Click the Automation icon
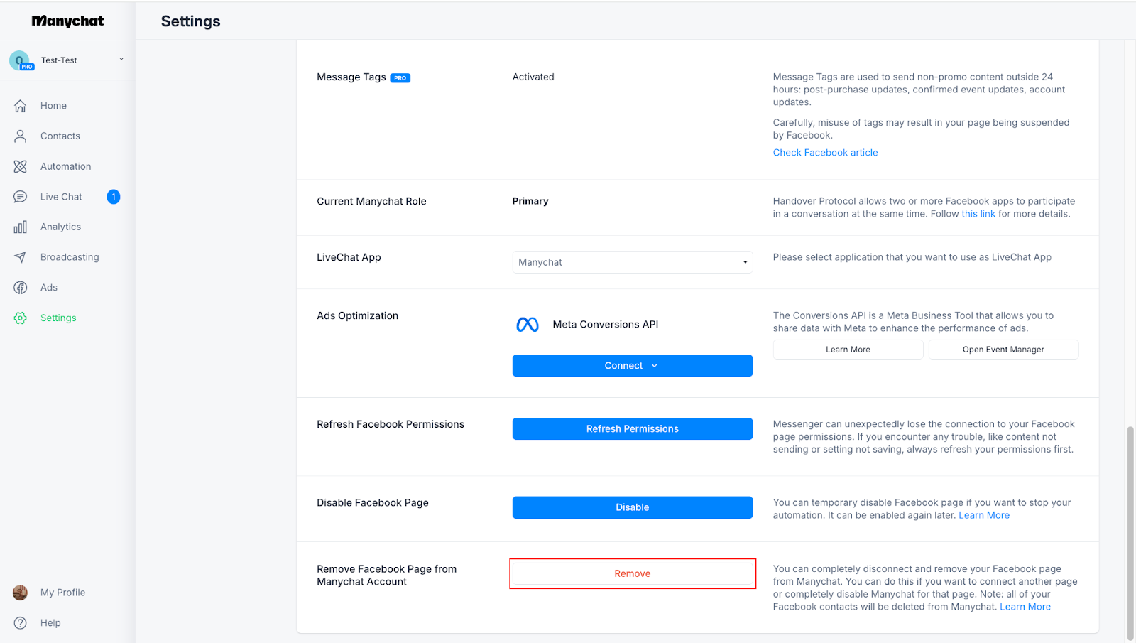Screen dimensions: 1136x643 (x=21, y=166)
